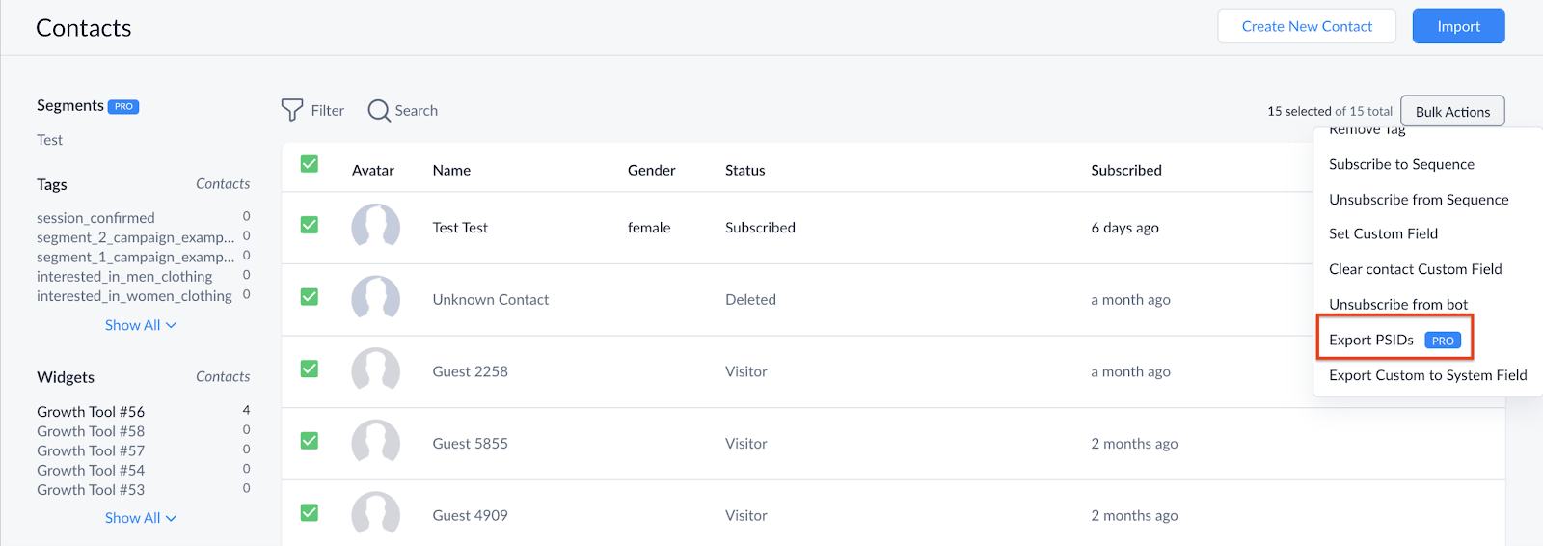1543x546 pixels.
Task: Uncheck the select-all header checkbox
Action: [310, 164]
